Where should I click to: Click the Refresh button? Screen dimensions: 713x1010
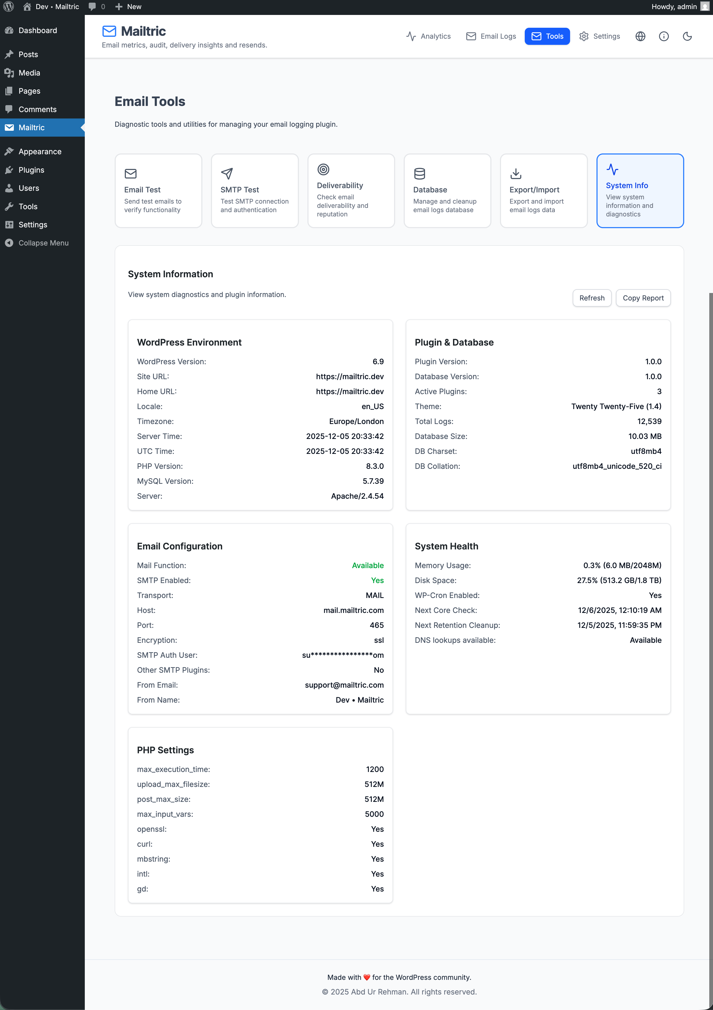[x=592, y=298]
